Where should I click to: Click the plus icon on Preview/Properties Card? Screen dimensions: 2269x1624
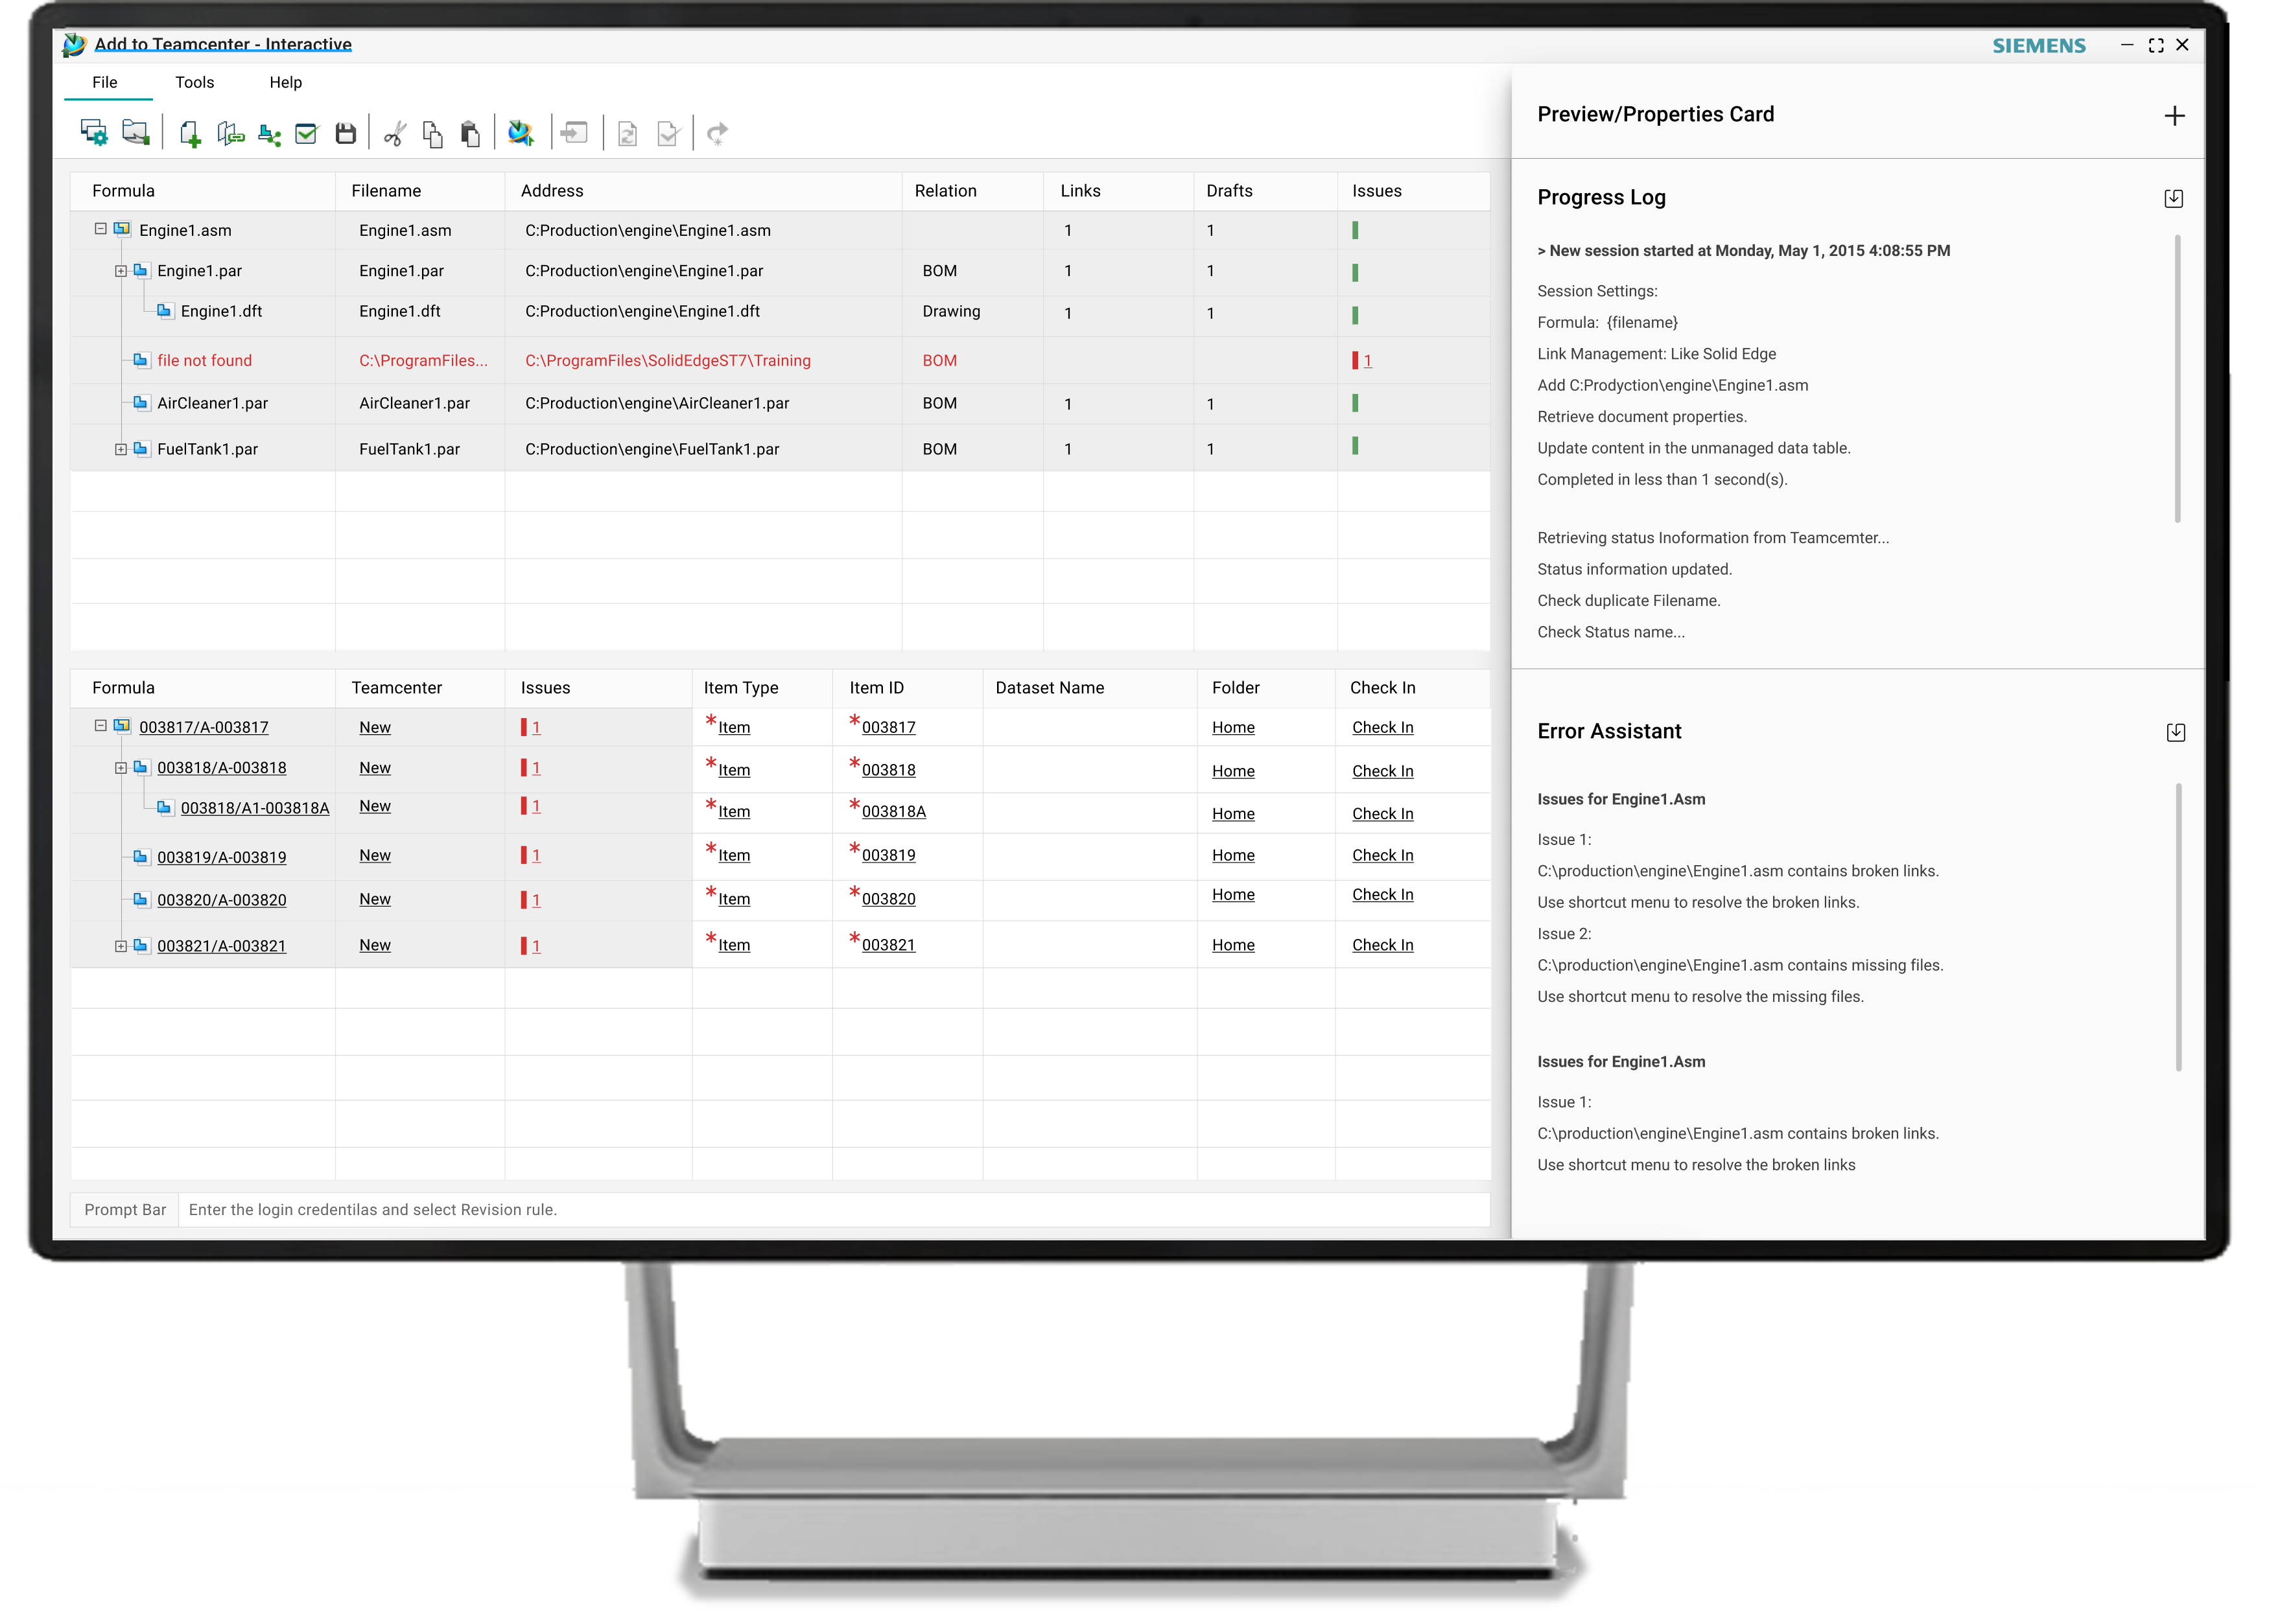click(x=2174, y=116)
